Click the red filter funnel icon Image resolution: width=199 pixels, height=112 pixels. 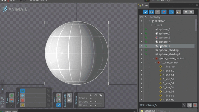(164, 12)
